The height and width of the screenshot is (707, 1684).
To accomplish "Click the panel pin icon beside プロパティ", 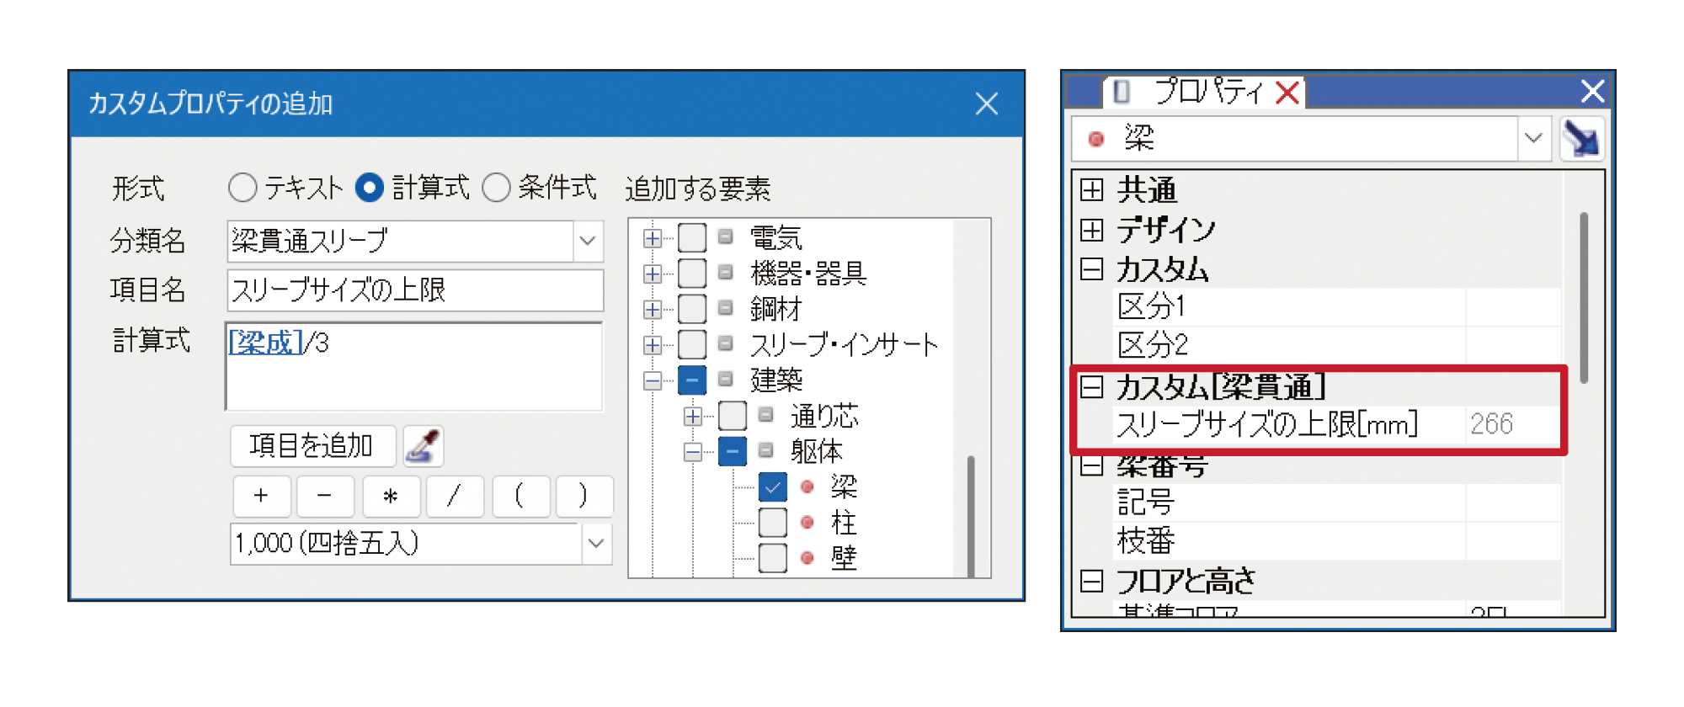I will [1122, 91].
